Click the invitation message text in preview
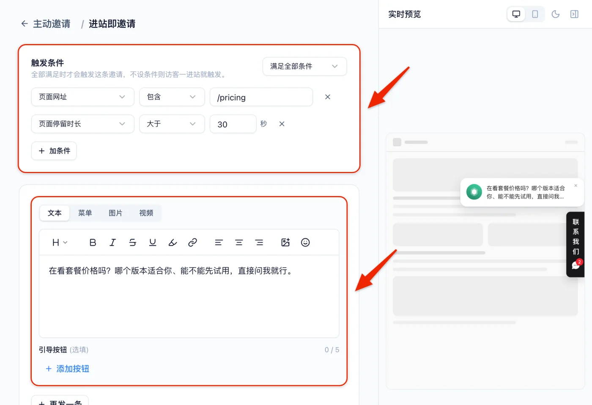The image size is (592, 405). 526,192
